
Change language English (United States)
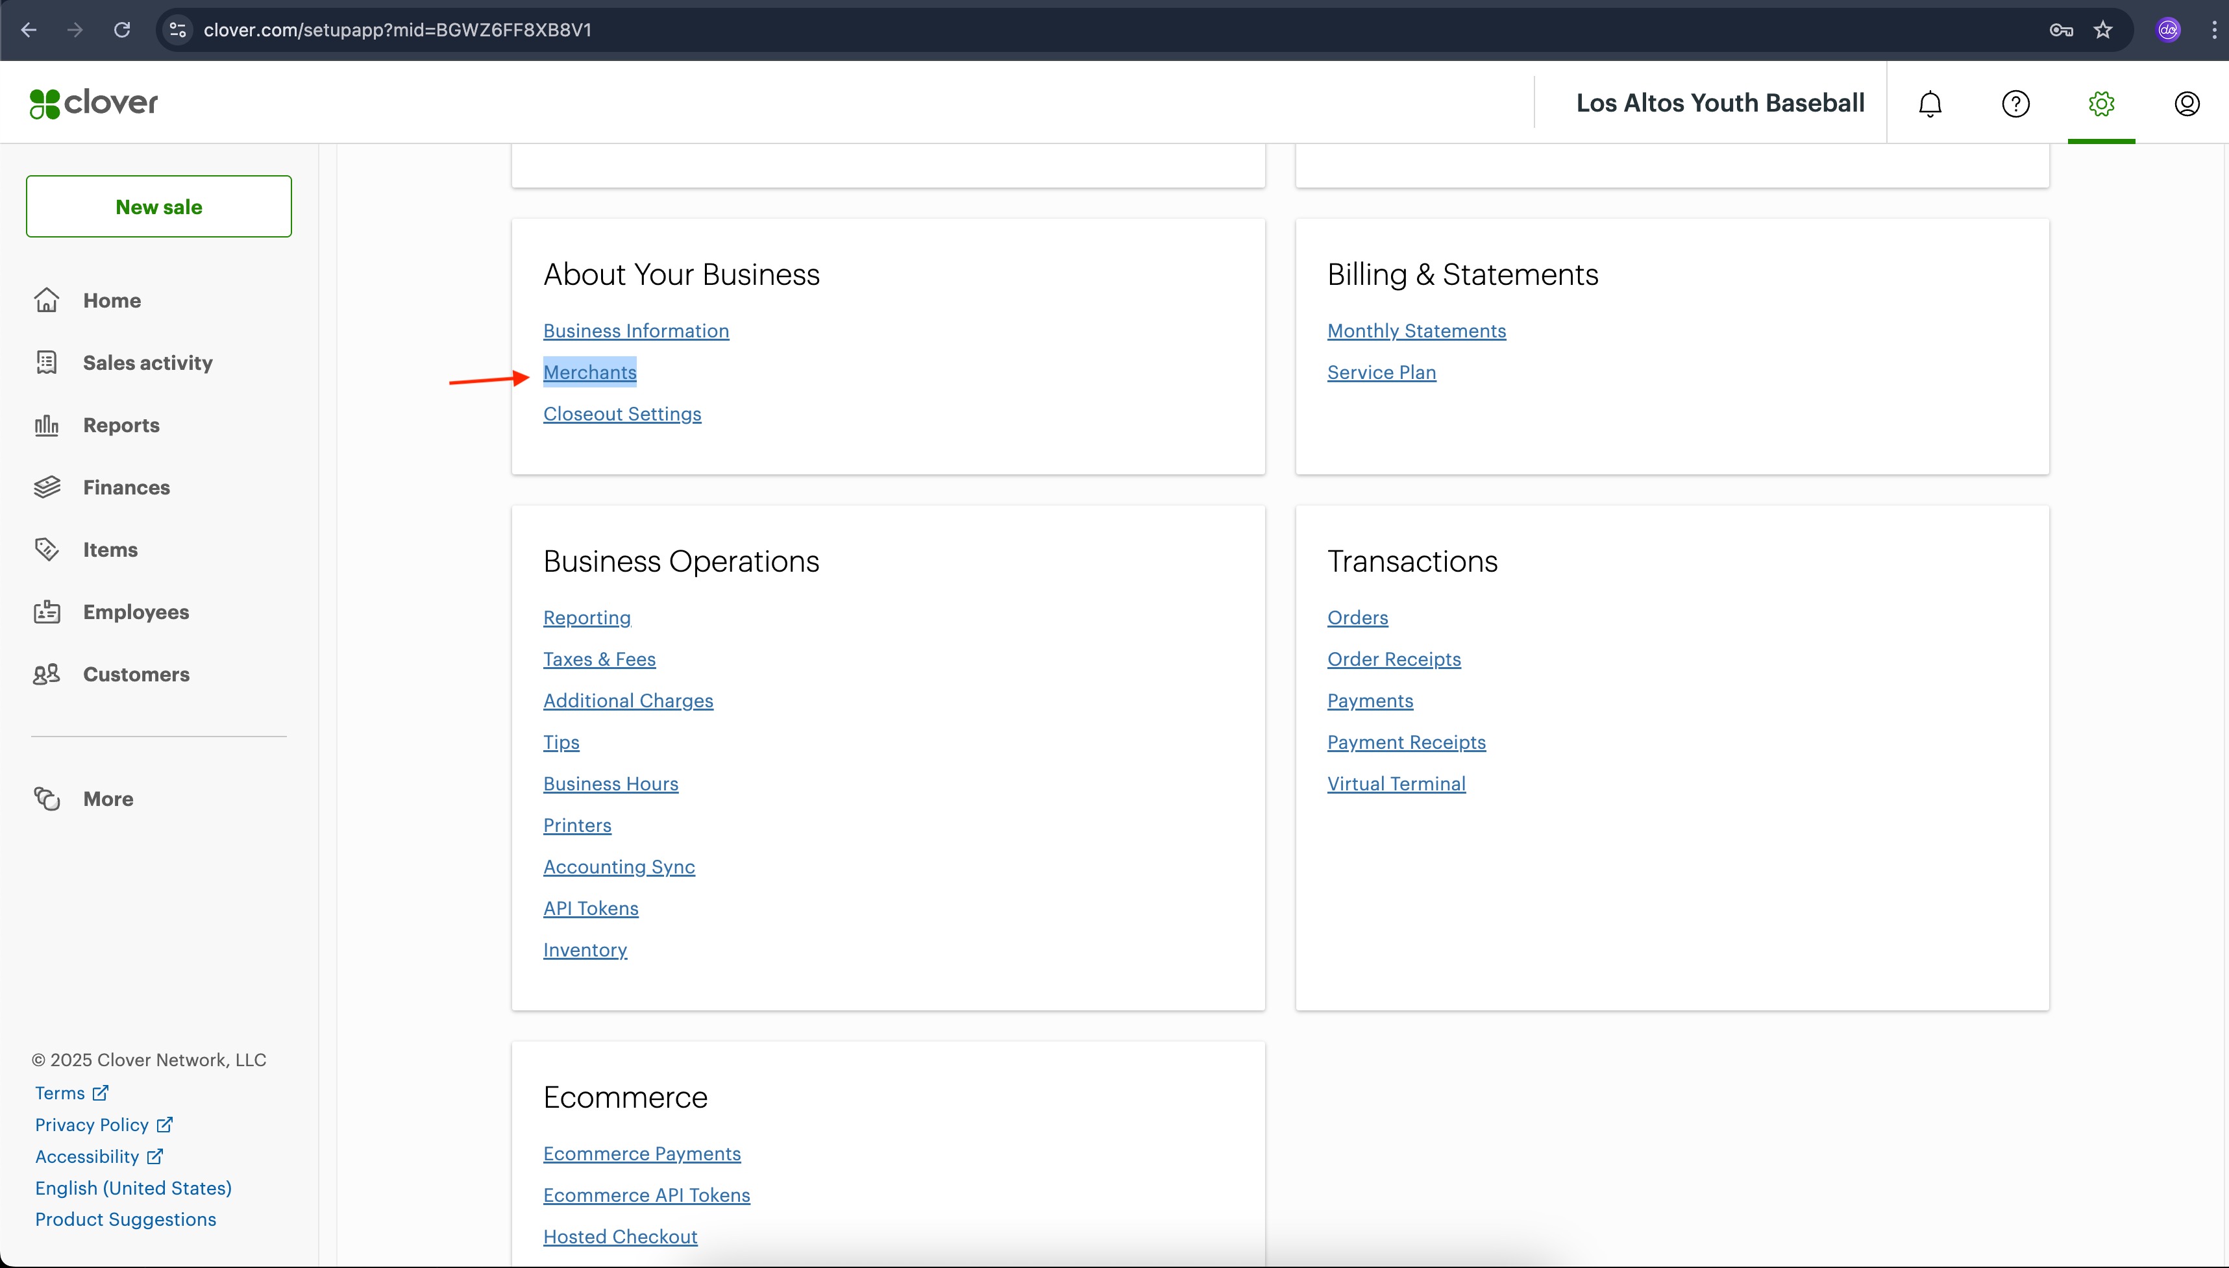click(133, 1188)
